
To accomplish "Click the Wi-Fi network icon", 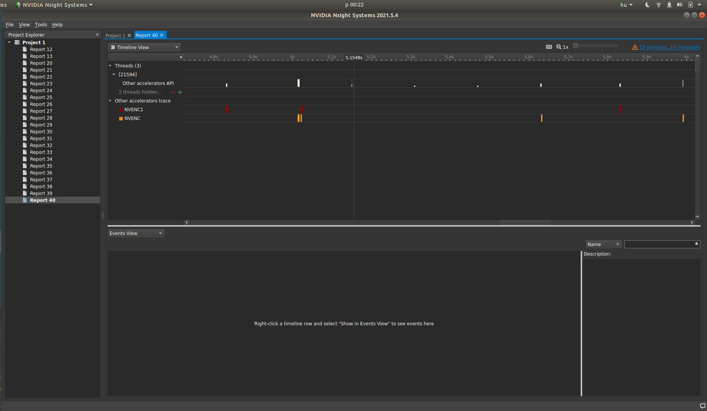I will coord(659,5).
